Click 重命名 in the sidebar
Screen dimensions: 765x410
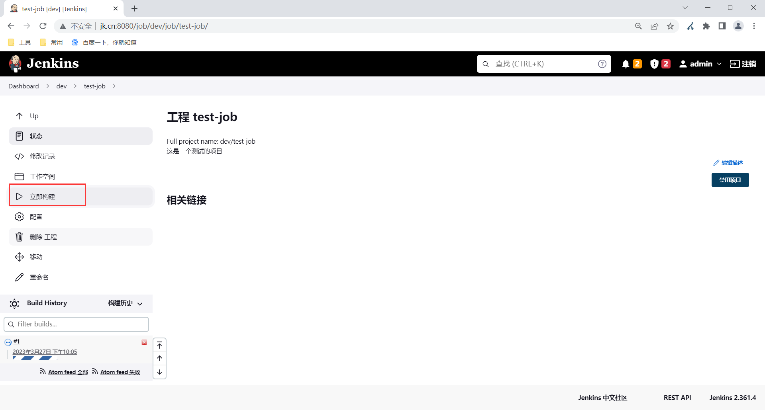(x=80, y=277)
